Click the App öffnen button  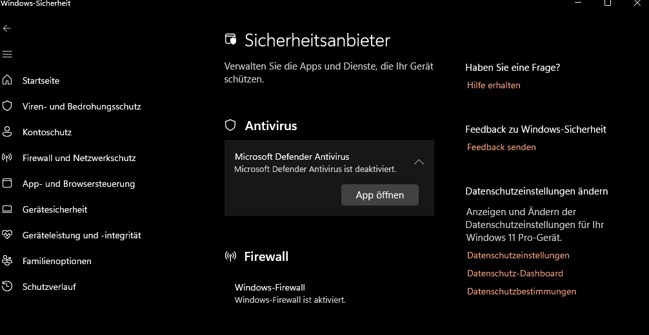tap(379, 195)
